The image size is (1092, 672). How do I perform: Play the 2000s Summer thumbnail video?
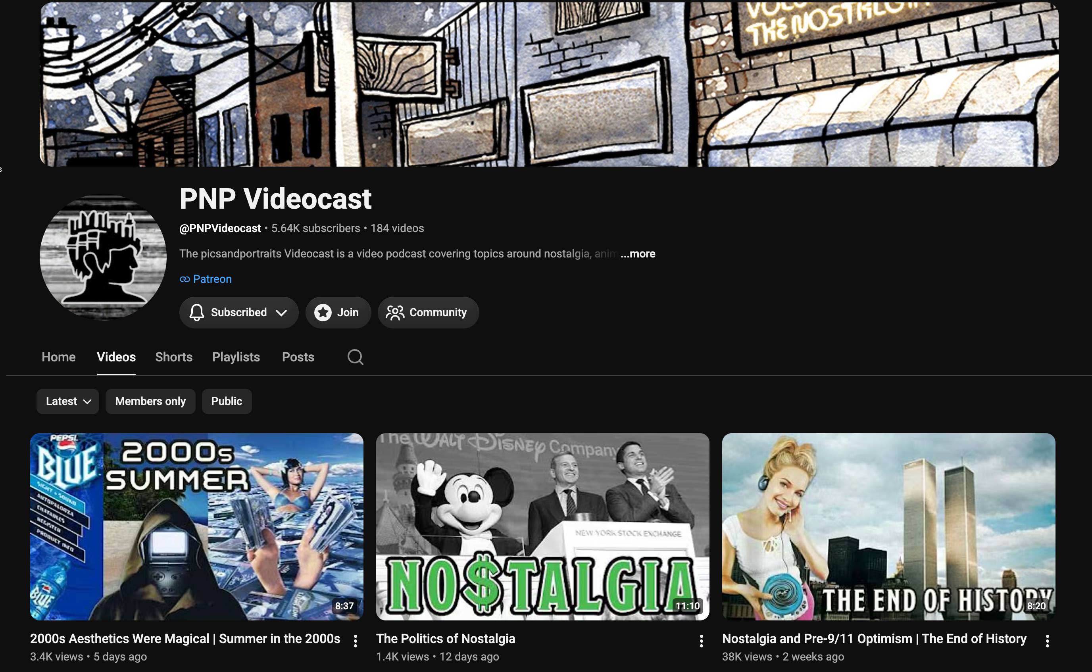(196, 527)
